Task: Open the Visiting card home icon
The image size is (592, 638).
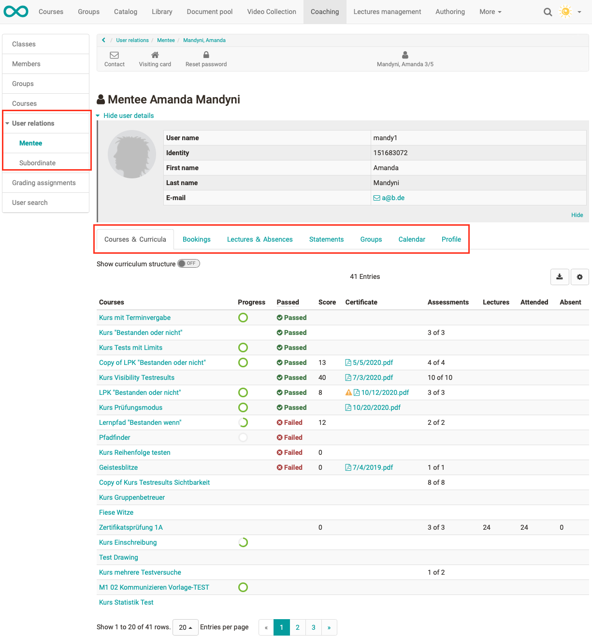Action: (155, 55)
